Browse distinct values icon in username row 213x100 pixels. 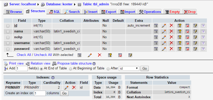tap(156, 43)
